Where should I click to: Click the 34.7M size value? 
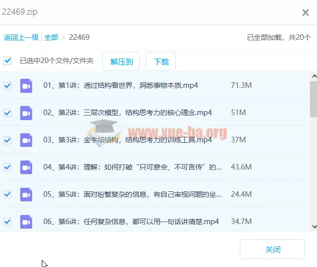coord(241,222)
